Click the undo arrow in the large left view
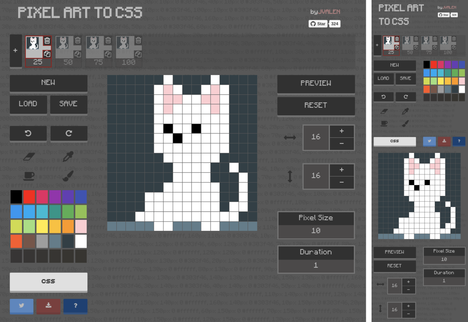Image resolution: width=468 pixels, height=322 pixels. (28, 133)
